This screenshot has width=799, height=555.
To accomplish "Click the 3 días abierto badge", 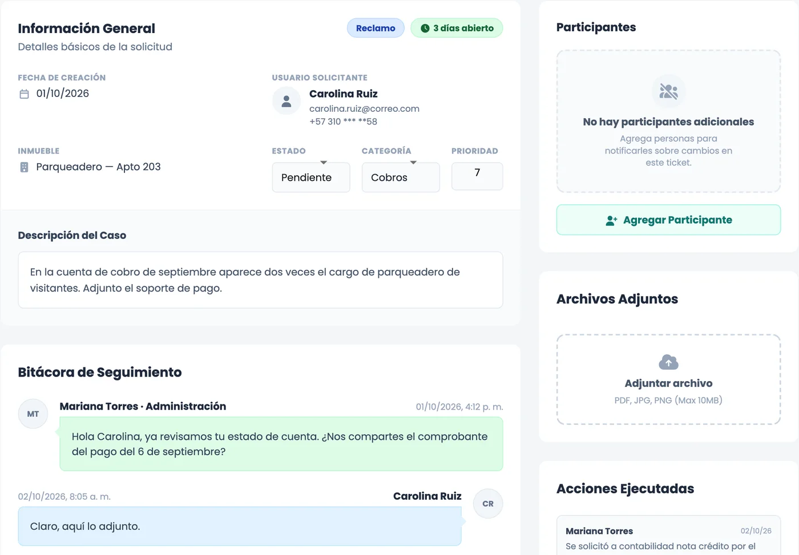I will pos(457,28).
